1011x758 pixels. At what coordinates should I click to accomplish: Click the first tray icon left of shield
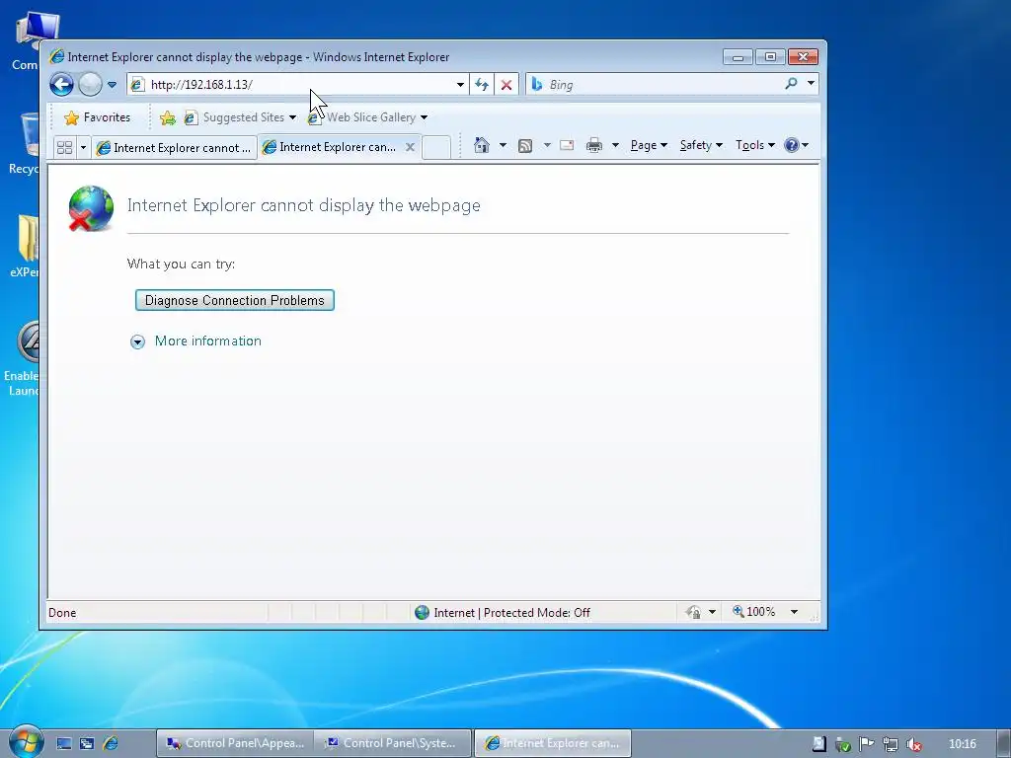(x=818, y=744)
